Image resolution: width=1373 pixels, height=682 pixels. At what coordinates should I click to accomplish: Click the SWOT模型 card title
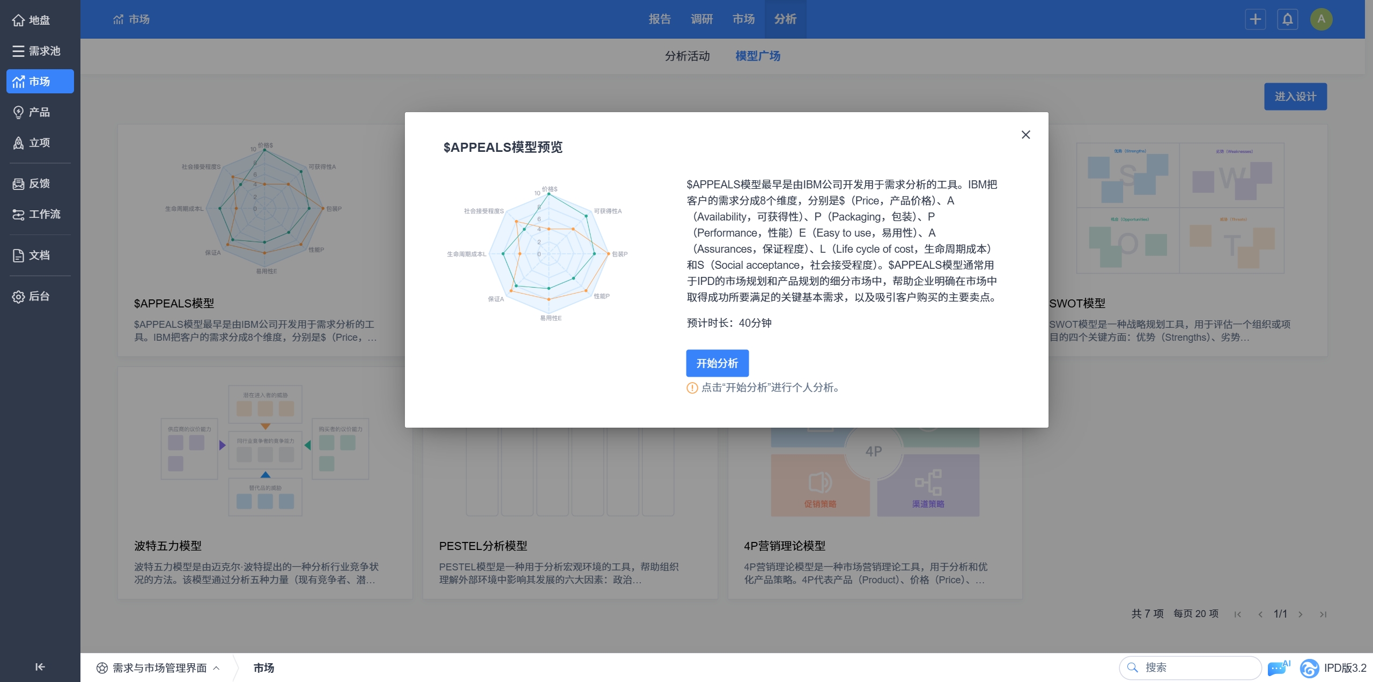pyautogui.click(x=1077, y=304)
